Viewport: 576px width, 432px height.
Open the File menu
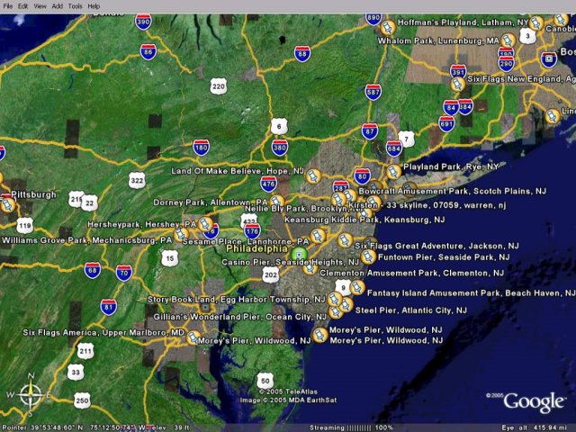pyautogui.click(x=8, y=6)
